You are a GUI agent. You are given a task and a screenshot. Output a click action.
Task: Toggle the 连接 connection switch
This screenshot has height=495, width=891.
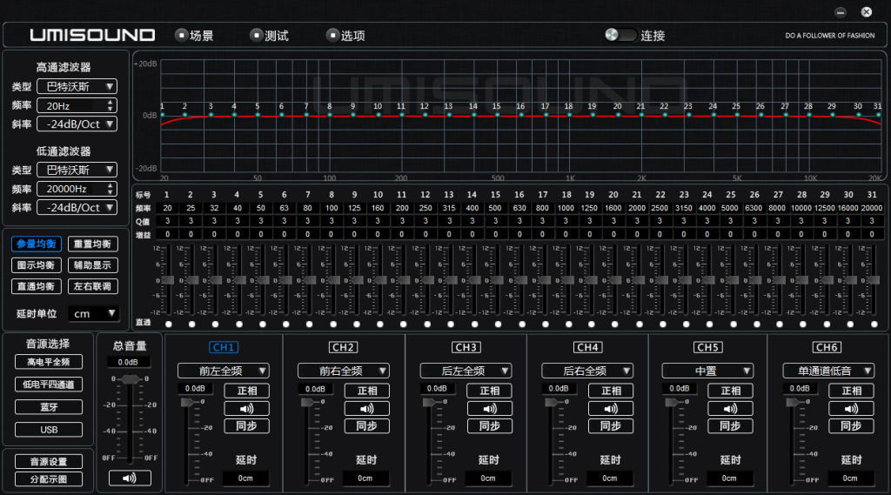(x=620, y=36)
